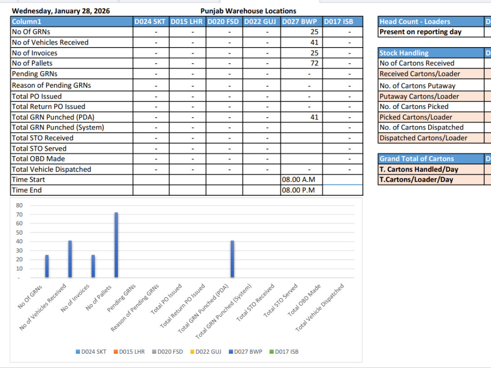Click the No of Invoices chart bar
Viewport: 491px width, 368px height.
[93, 266]
